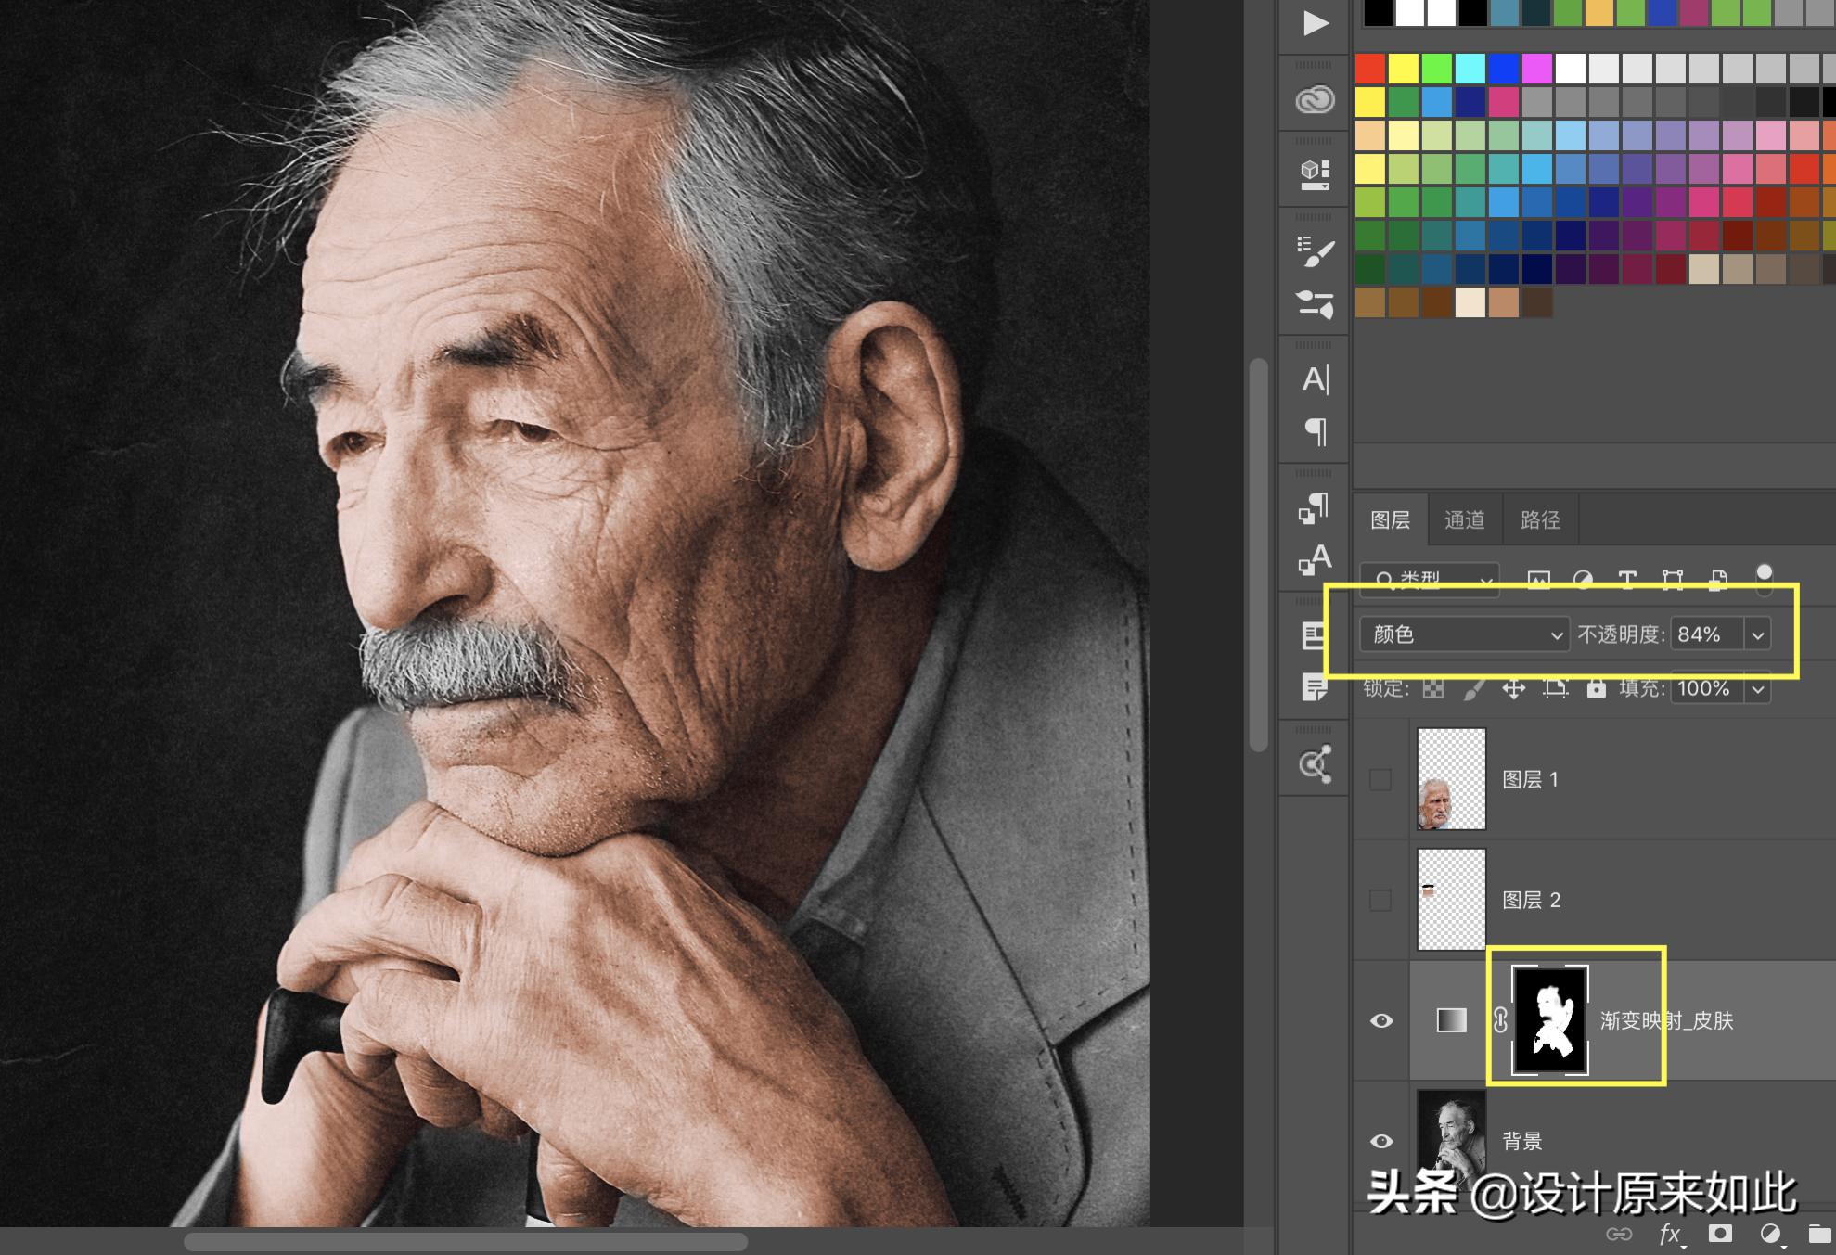Expand the opacity 84% dropdown arrow

(x=1757, y=634)
